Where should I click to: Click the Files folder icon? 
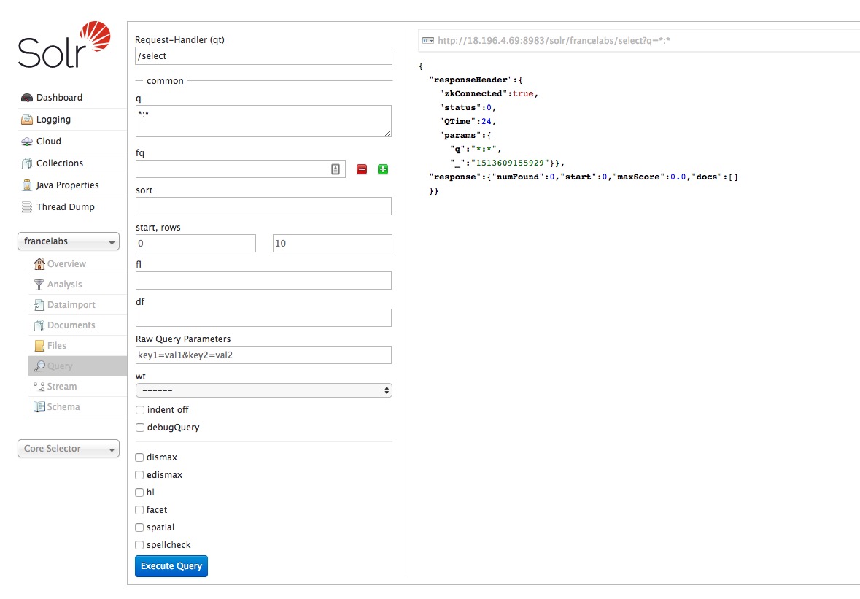39,346
